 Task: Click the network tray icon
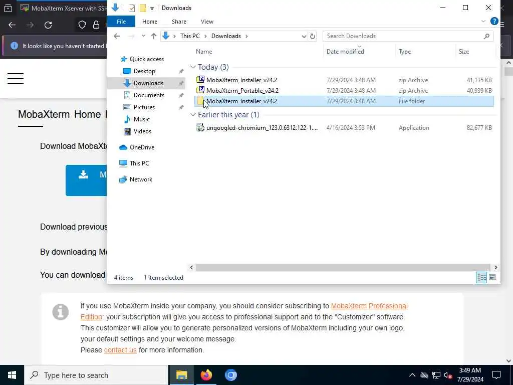coord(436,375)
